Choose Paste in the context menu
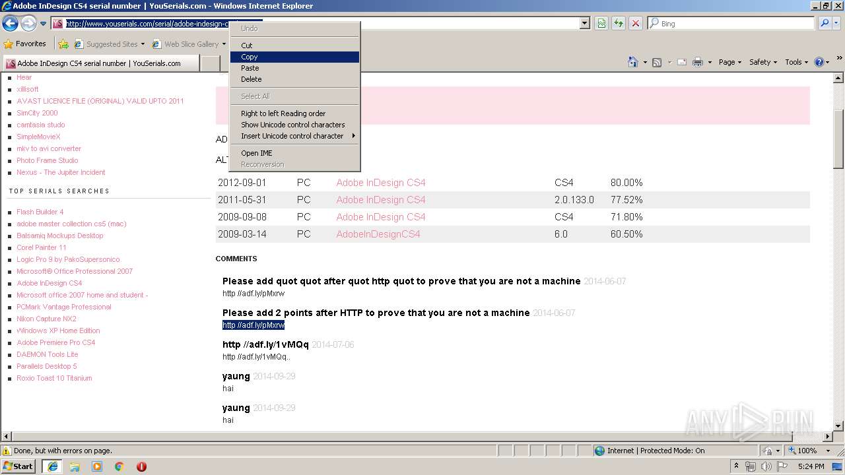The width and height of the screenshot is (845, 475). pos(294,68)
